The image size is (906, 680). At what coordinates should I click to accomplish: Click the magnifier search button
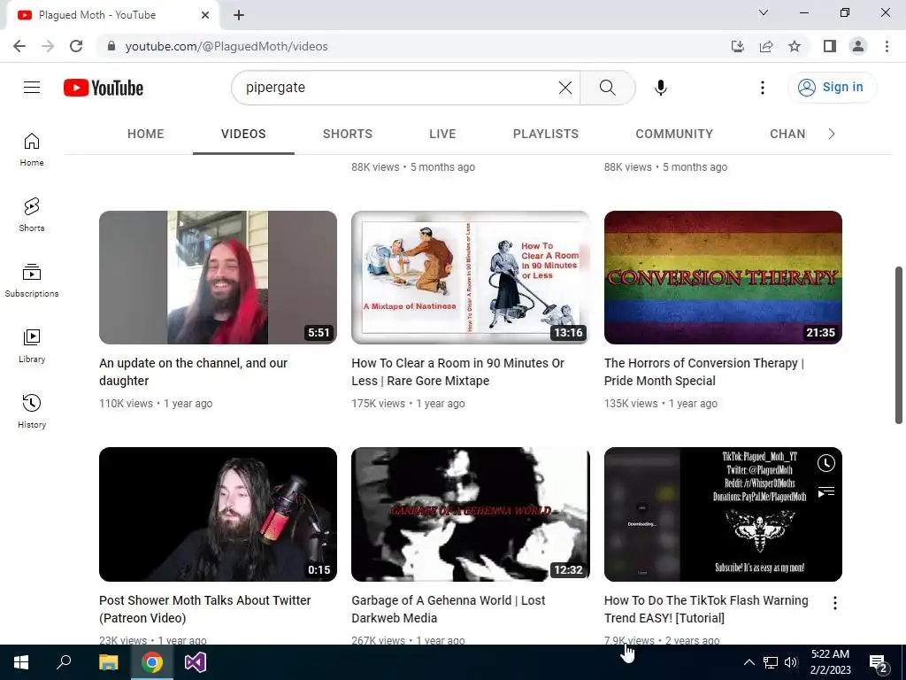[x=607, y=88]
